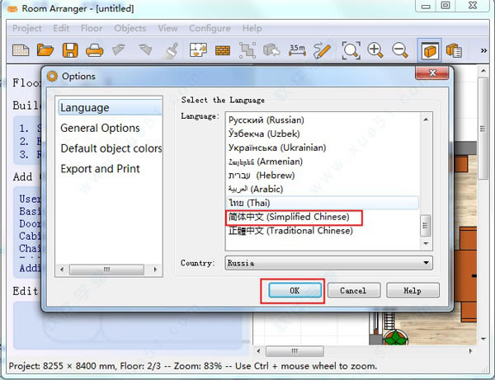Click the add object cube icon
495x380 pixels.
(x=271, y=50)
